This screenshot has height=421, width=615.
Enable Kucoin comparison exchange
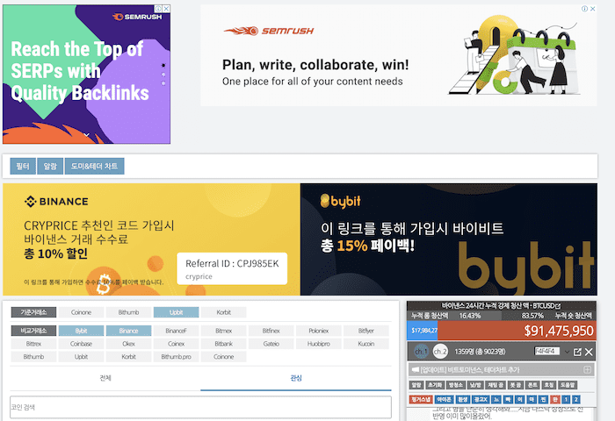[x=366, y=344]
